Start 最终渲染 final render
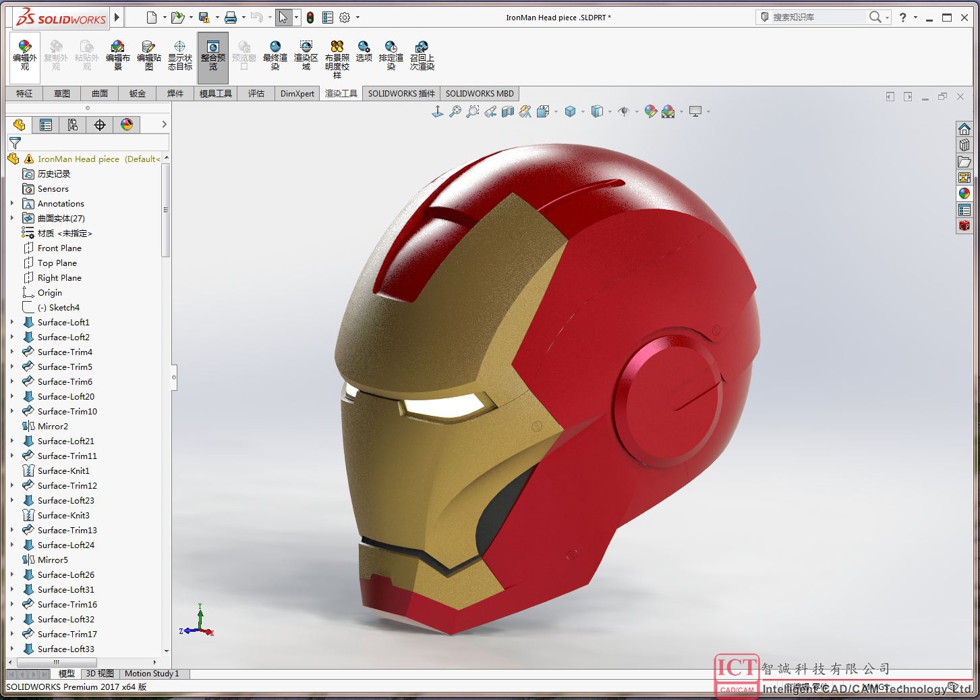Screen dimensions: 980x700 pos(275,55)
